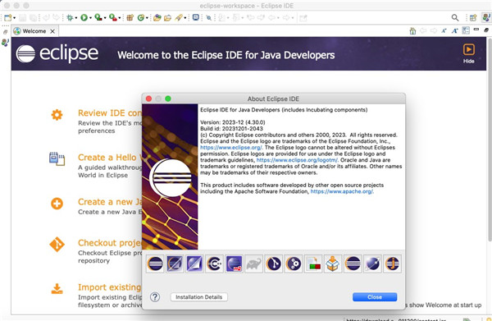Click the Welcome Home house icon
Image resolution: width=492 pixels, height=321 pixels.
[412, 30]
